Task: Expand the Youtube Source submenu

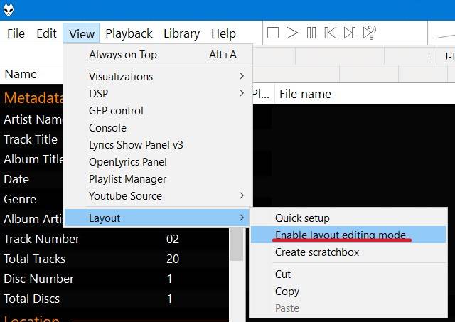Action: pos(158,196)
